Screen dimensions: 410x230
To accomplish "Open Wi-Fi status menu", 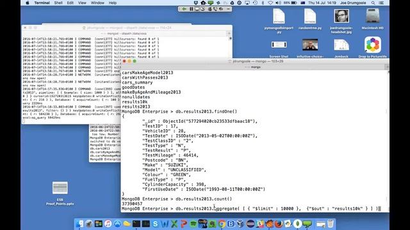I will coord(270,3).
